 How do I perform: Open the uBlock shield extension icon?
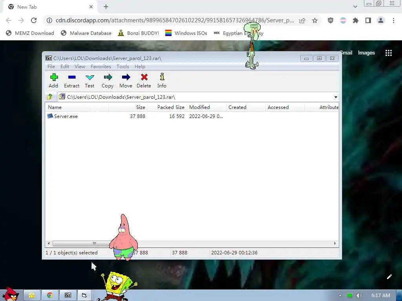(331, 20)
